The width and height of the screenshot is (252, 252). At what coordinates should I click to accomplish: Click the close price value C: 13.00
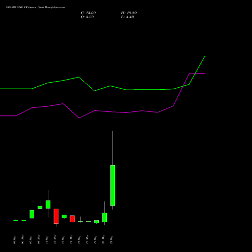click(x=88, y=13)
